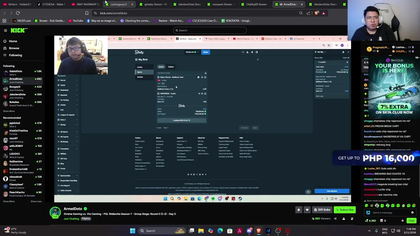
Task: Open BoogeyG's channel from Following
Action: 23,88
